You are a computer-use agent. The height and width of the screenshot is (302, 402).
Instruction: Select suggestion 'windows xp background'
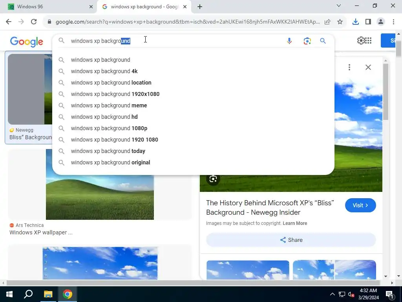coord(193,60)
